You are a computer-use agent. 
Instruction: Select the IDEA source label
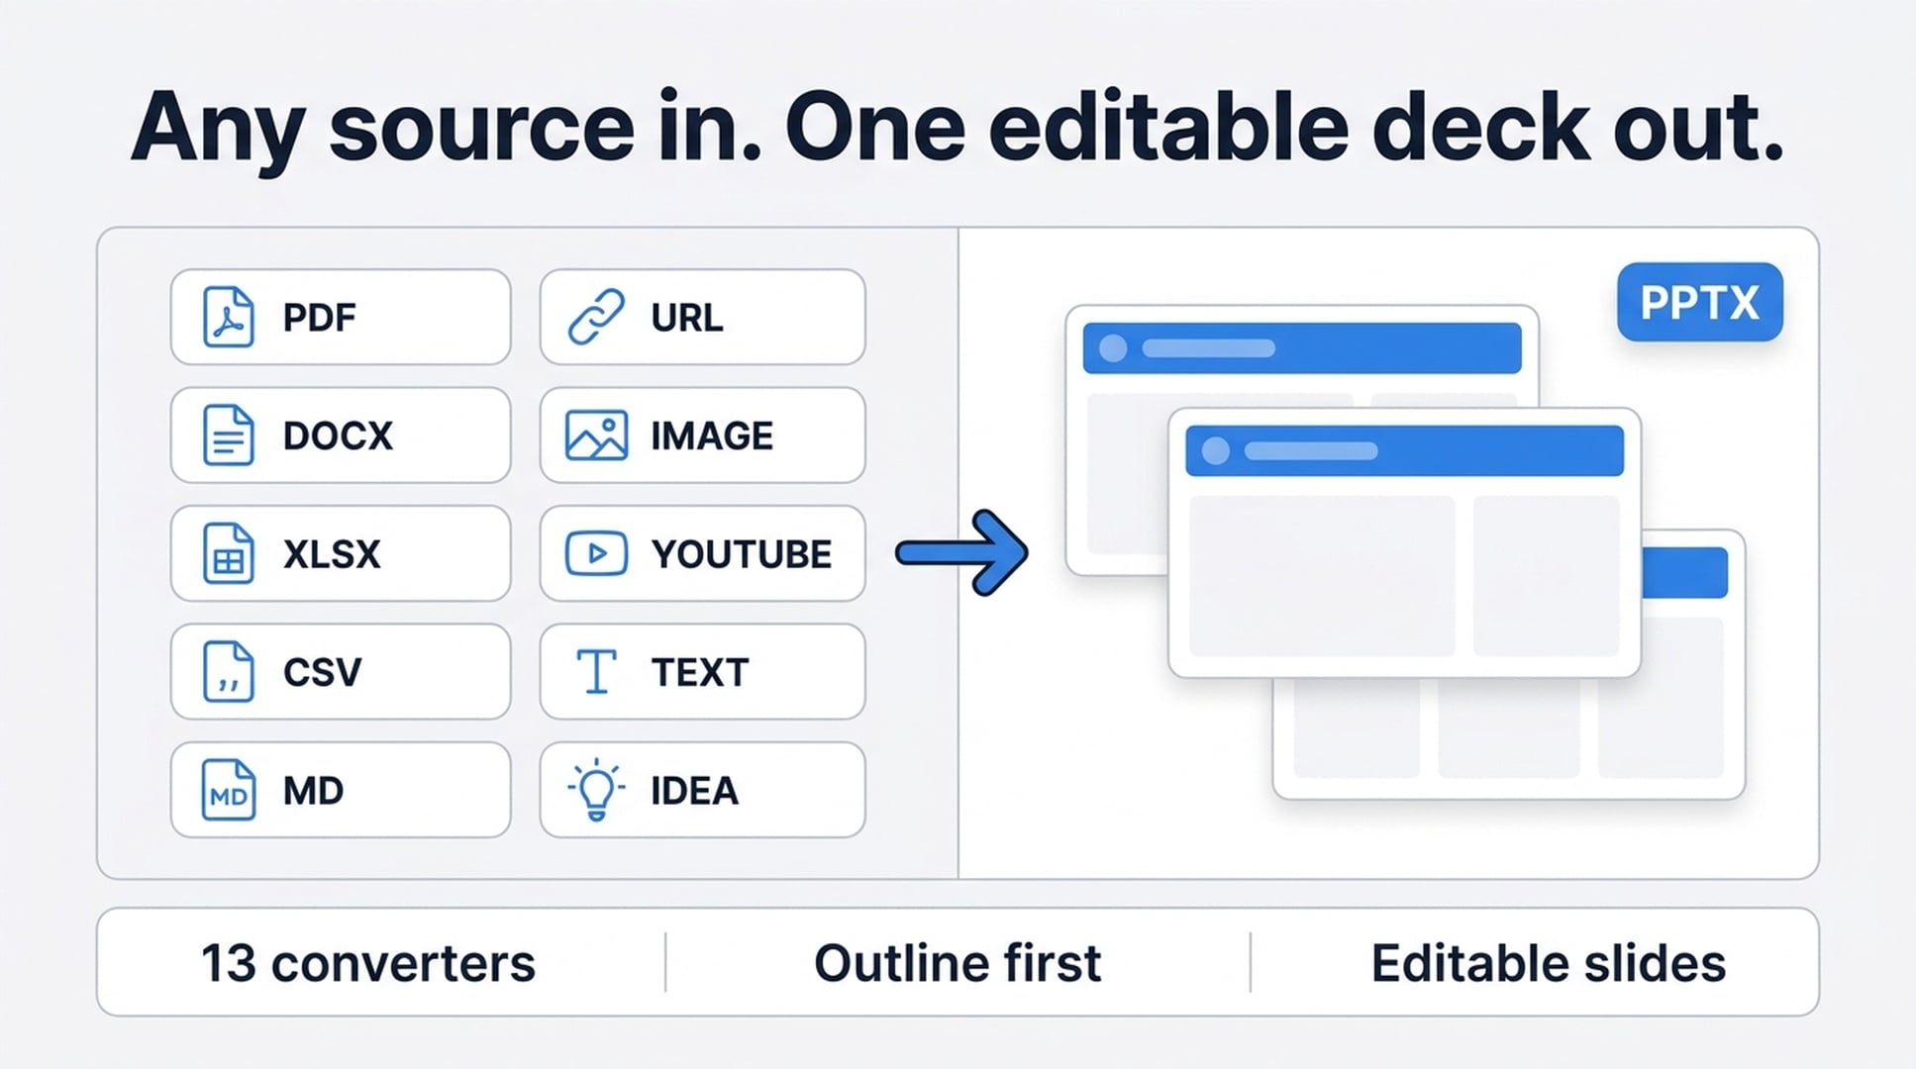pyautogui.click(x=694, y=791)
